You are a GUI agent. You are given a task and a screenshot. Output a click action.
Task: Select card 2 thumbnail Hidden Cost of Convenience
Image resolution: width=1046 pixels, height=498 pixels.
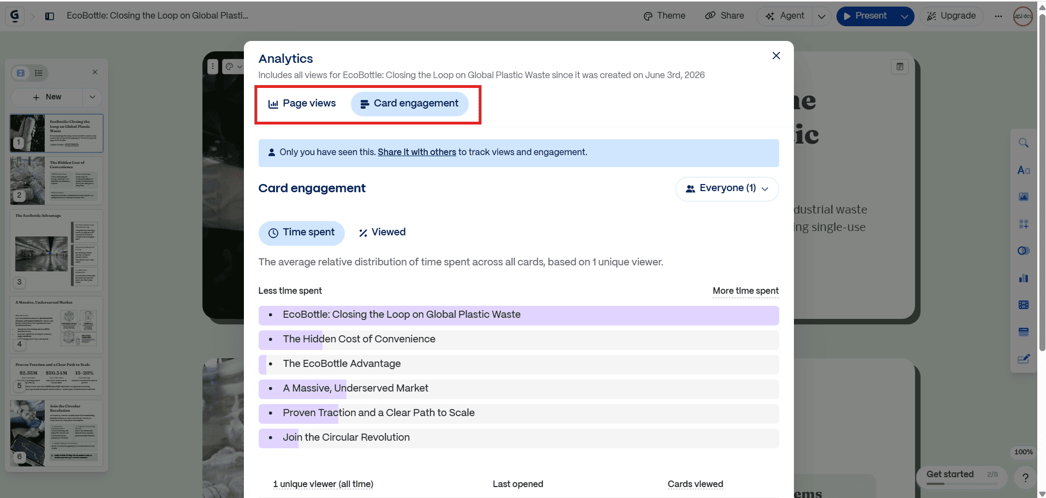pyautogui.click(x=56, y=180)
